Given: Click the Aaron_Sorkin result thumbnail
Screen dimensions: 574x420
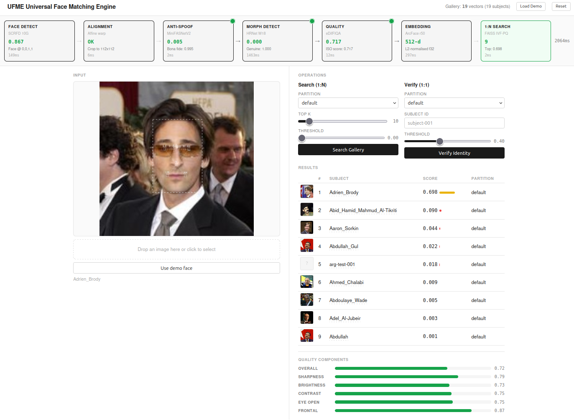Looking at the screenshot, I should pyautogui.click(x=307, y=228).
